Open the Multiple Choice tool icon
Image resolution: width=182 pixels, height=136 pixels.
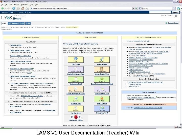click(76, 70)
